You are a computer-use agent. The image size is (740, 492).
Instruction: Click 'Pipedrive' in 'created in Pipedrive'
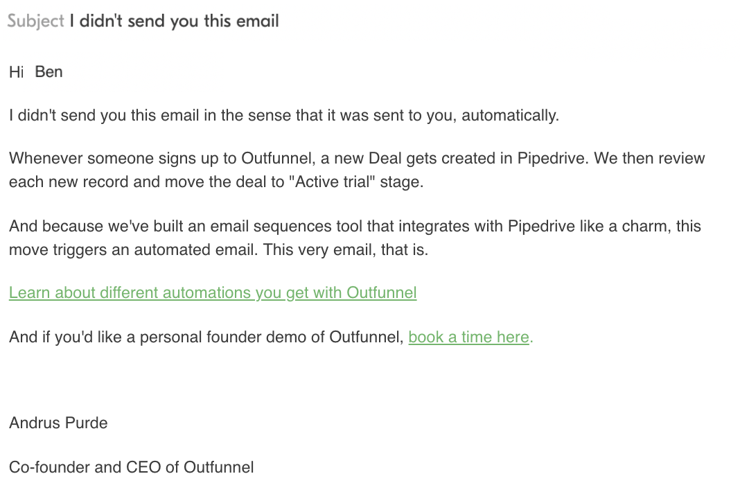point(551,158)
